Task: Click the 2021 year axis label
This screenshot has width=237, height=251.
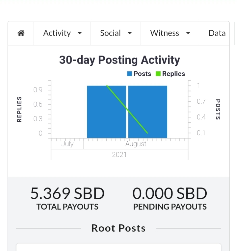Action: (119, 155)
